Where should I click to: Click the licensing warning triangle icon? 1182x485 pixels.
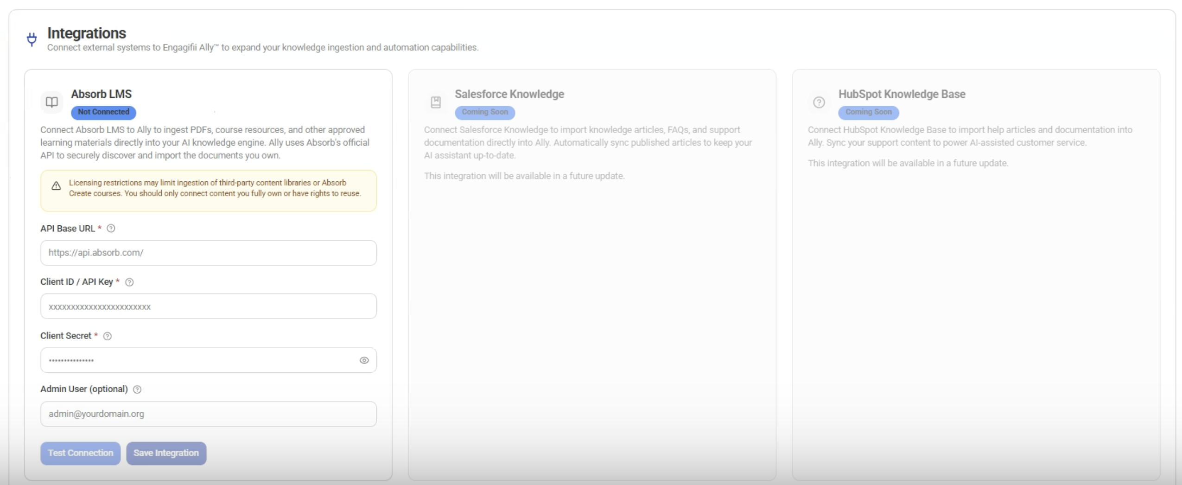pos(56,186)
